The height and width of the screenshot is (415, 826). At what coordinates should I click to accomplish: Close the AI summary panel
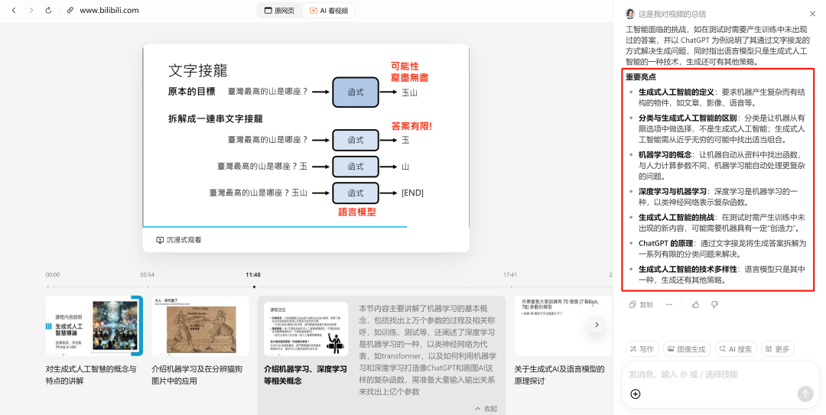tap(812, 14)
